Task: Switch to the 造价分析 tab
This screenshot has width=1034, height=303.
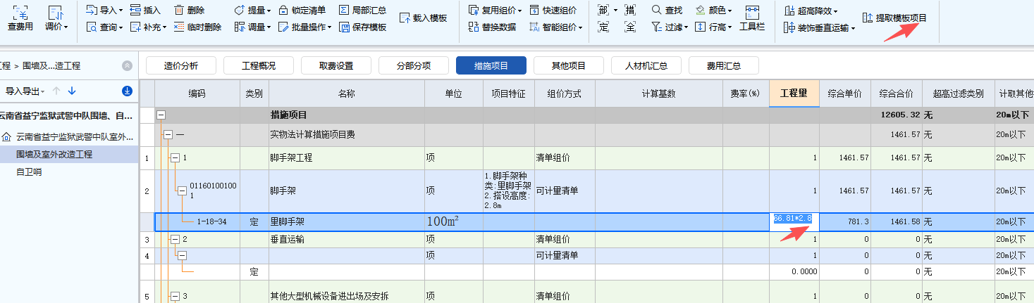Action: click(181, 66)
